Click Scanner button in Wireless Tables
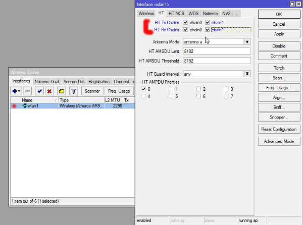Viewport: 303px width, 225px height. pyautogui.click(x=92, y=91)
